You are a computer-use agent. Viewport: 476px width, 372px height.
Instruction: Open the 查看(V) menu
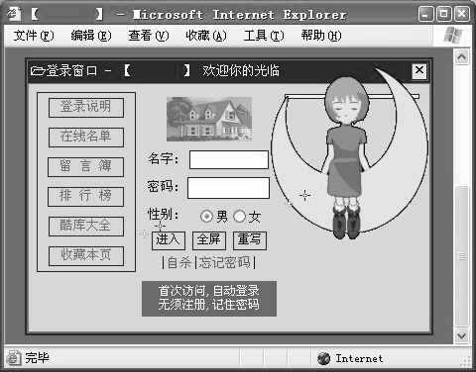(149, 36)
